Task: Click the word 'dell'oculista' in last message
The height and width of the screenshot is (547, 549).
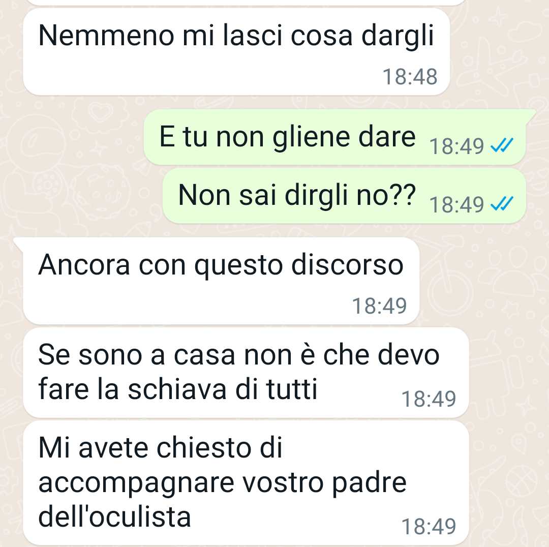Action: 114,516
